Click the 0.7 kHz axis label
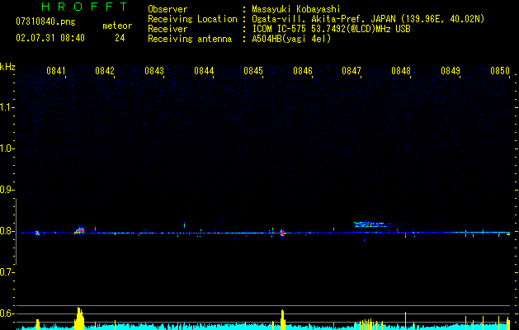 click(x=7, y=272)
